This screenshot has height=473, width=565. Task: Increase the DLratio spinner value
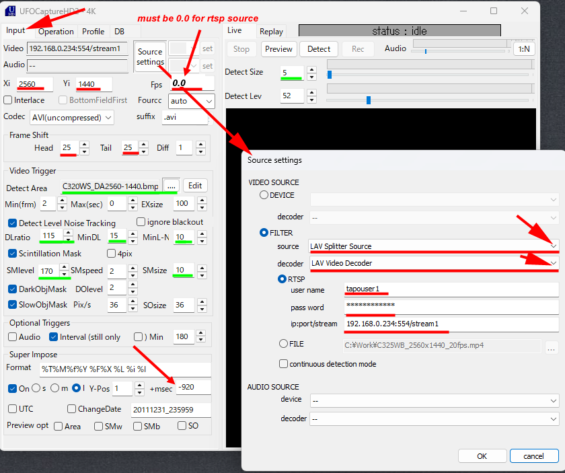click(69, 233)
